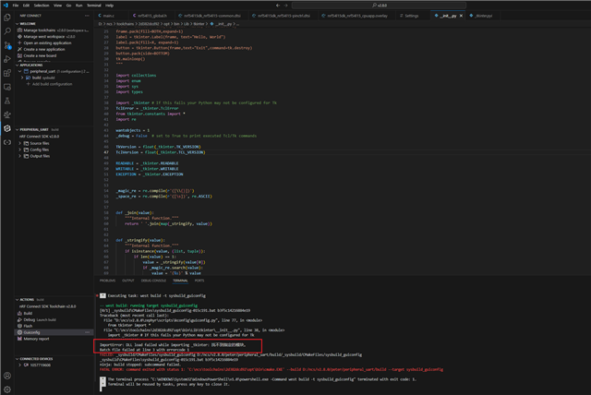Open the Manage gear in activity bar
The width and height of the screenshot is (591, 395).
pos(7,389)
